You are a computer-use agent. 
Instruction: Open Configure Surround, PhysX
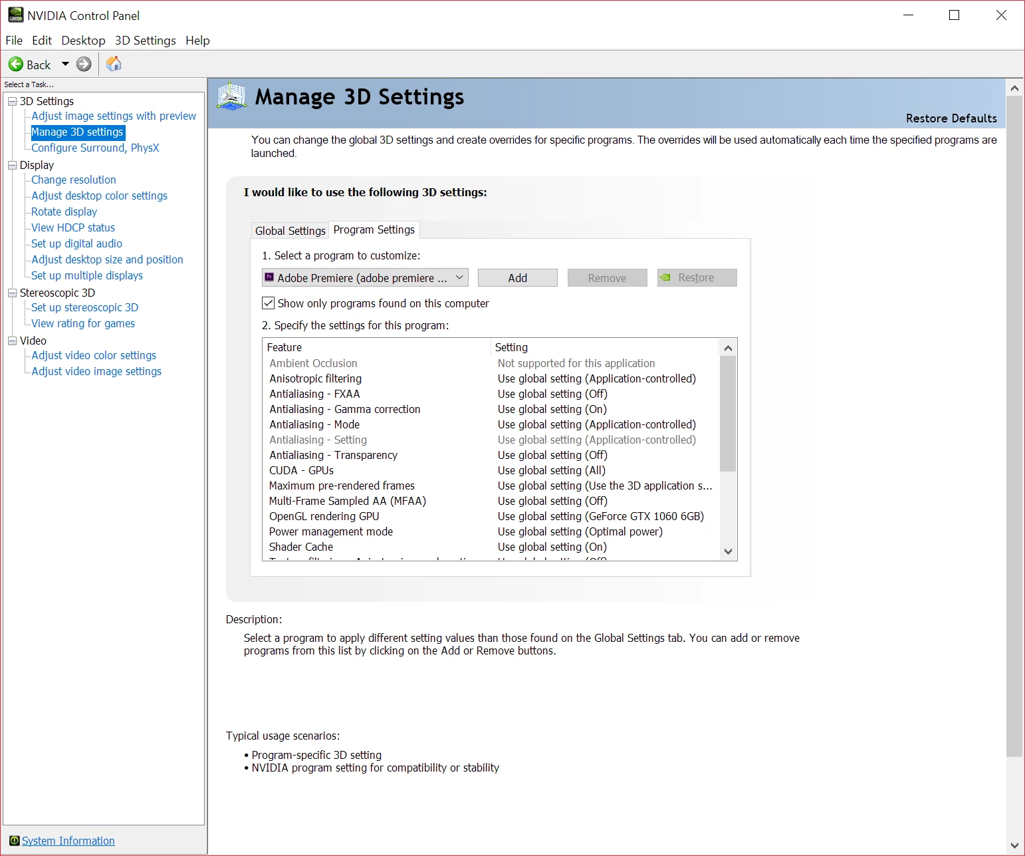95,148
